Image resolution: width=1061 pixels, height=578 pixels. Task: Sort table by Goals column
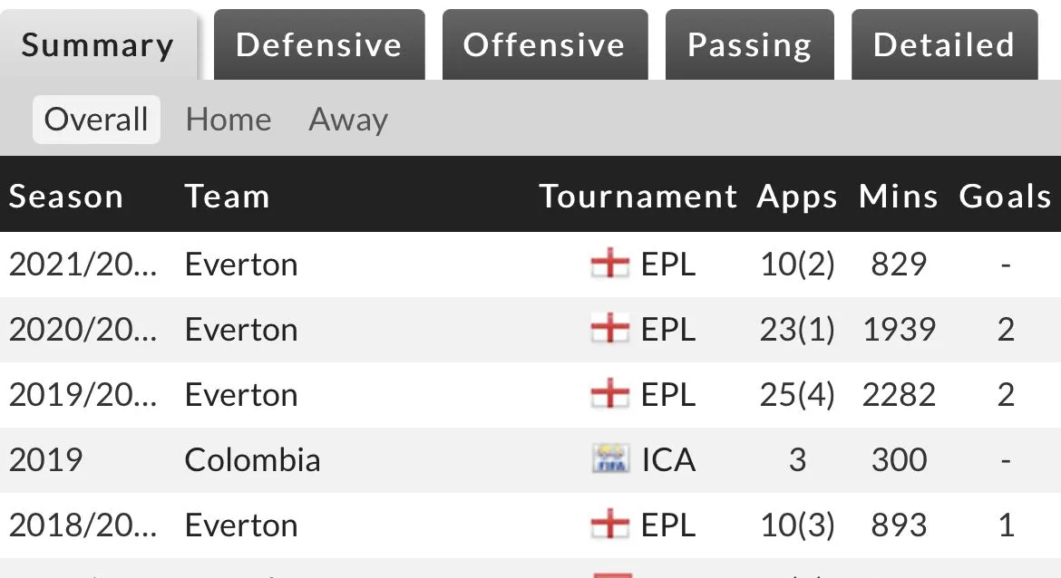pos(1005,197)
